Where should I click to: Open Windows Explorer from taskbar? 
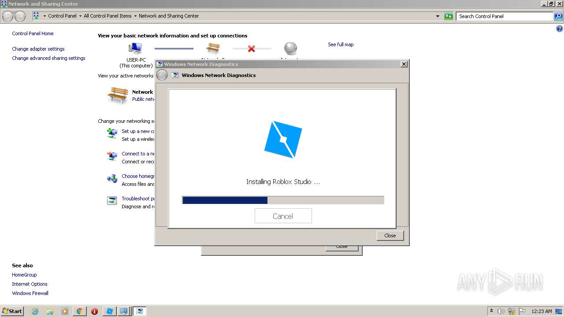pos(50,311)
